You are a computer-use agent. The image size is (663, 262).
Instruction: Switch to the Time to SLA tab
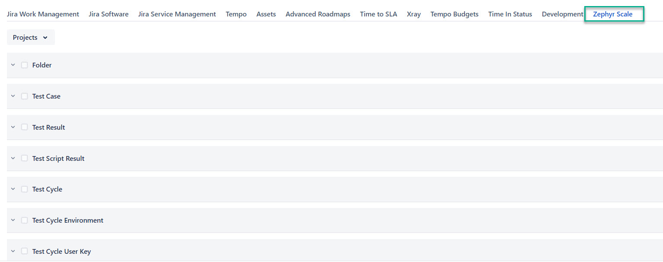[x=378, y=14]
